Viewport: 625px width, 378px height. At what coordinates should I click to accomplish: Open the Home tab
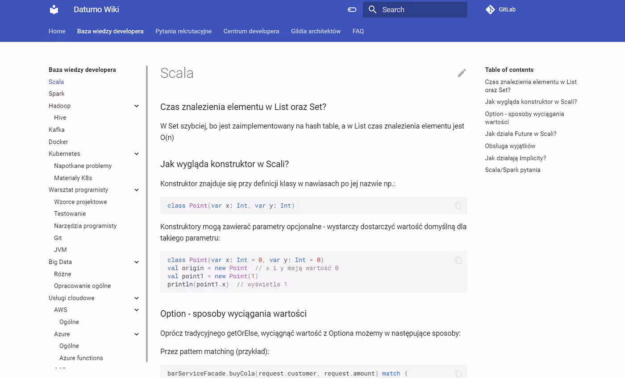pyautogui.click(x=57, y=31)
